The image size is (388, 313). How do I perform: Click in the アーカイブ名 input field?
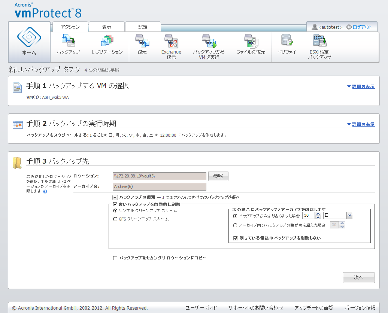[159, 186]
